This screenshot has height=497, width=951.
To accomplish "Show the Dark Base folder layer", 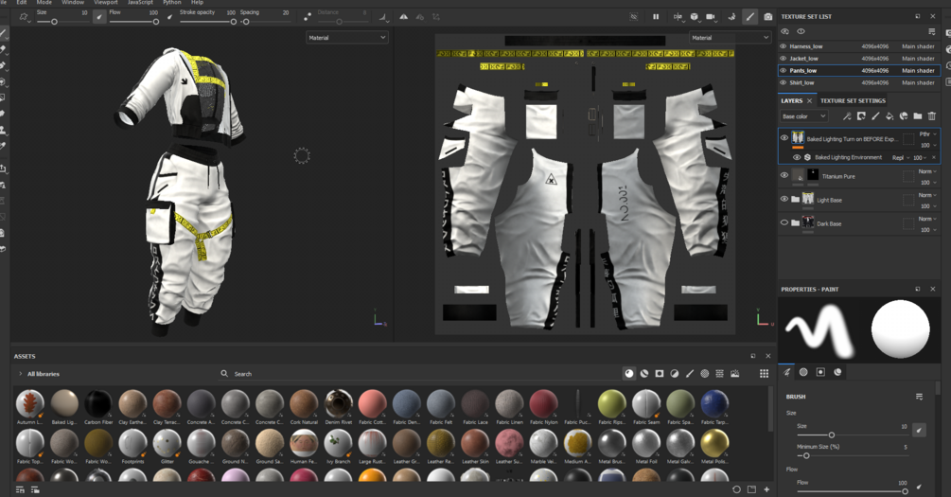I will tap(784, 222).
